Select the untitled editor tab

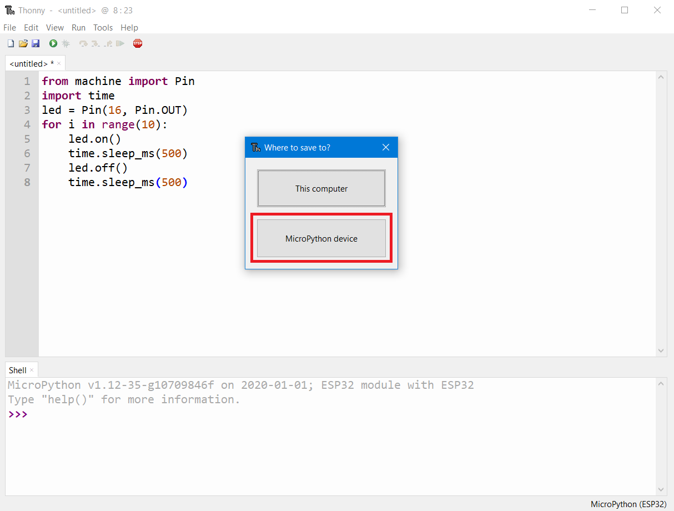[x=31, y=63]
